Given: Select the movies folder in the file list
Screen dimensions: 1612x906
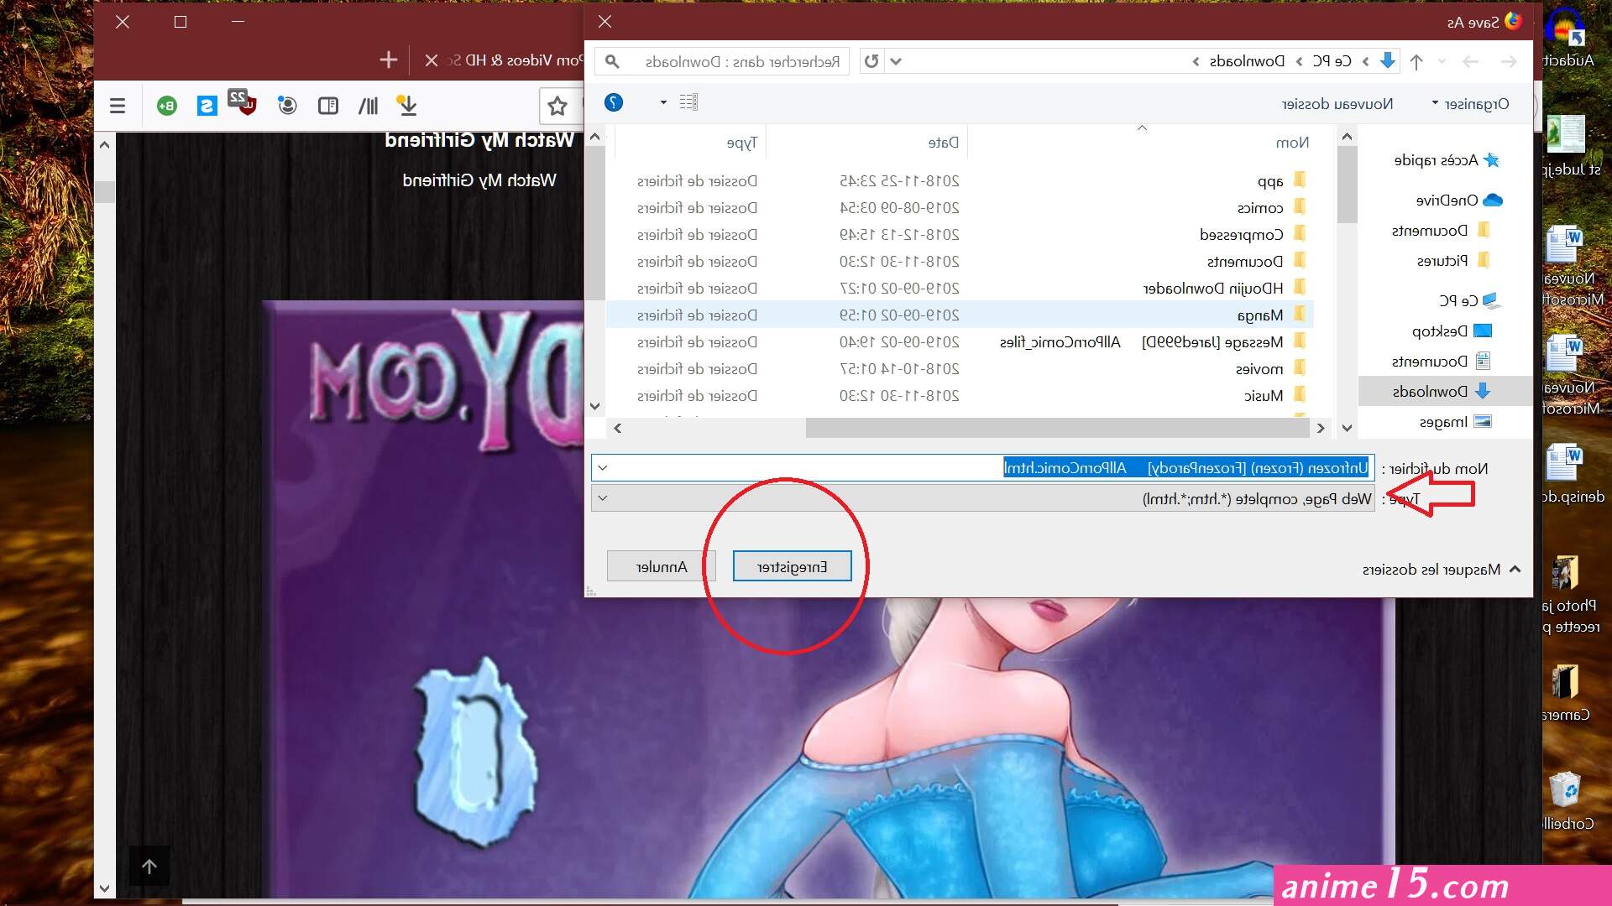Looking at the screenshot, I should point(960,369).
